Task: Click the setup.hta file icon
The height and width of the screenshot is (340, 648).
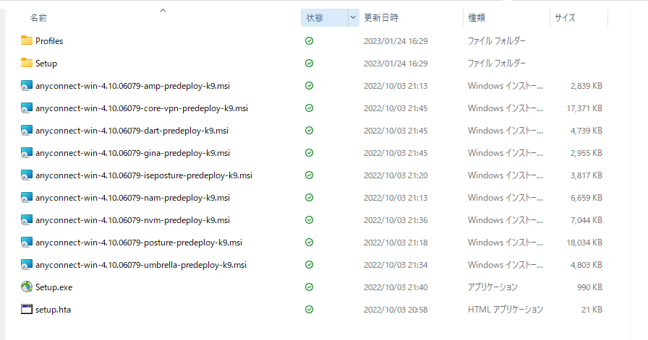Action: click(27, 309)
